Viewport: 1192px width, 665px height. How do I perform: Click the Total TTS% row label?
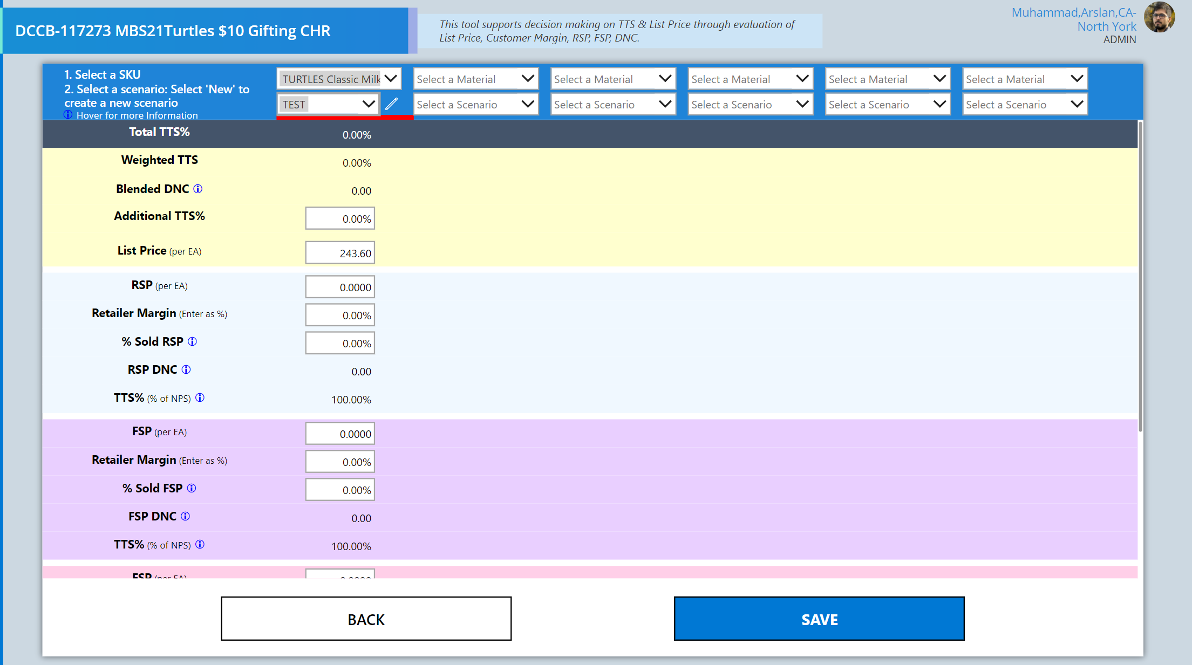pyautogui.click(x=159, y=132)
